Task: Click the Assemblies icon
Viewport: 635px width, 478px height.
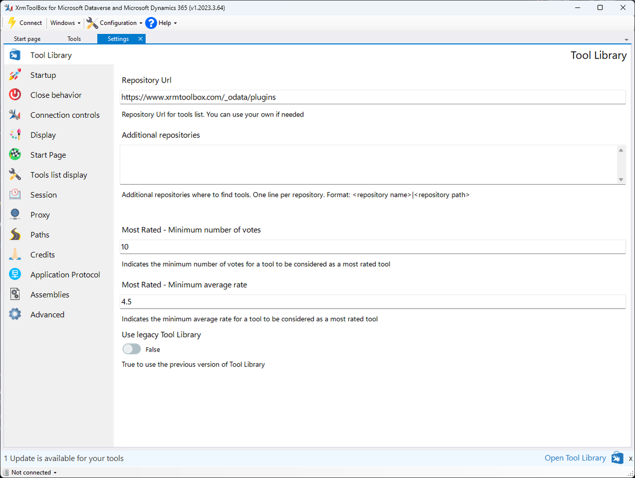Action: tap(15, 294)
